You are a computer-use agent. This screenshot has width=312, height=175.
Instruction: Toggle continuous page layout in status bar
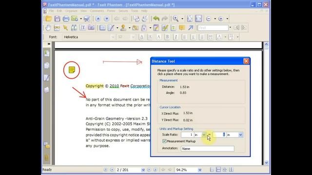coord(218,170)
